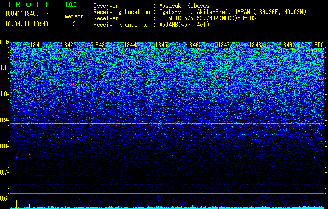Click the 1850 time marker
Viewport: 328px width, 209px height.
[x=318, y=45]
